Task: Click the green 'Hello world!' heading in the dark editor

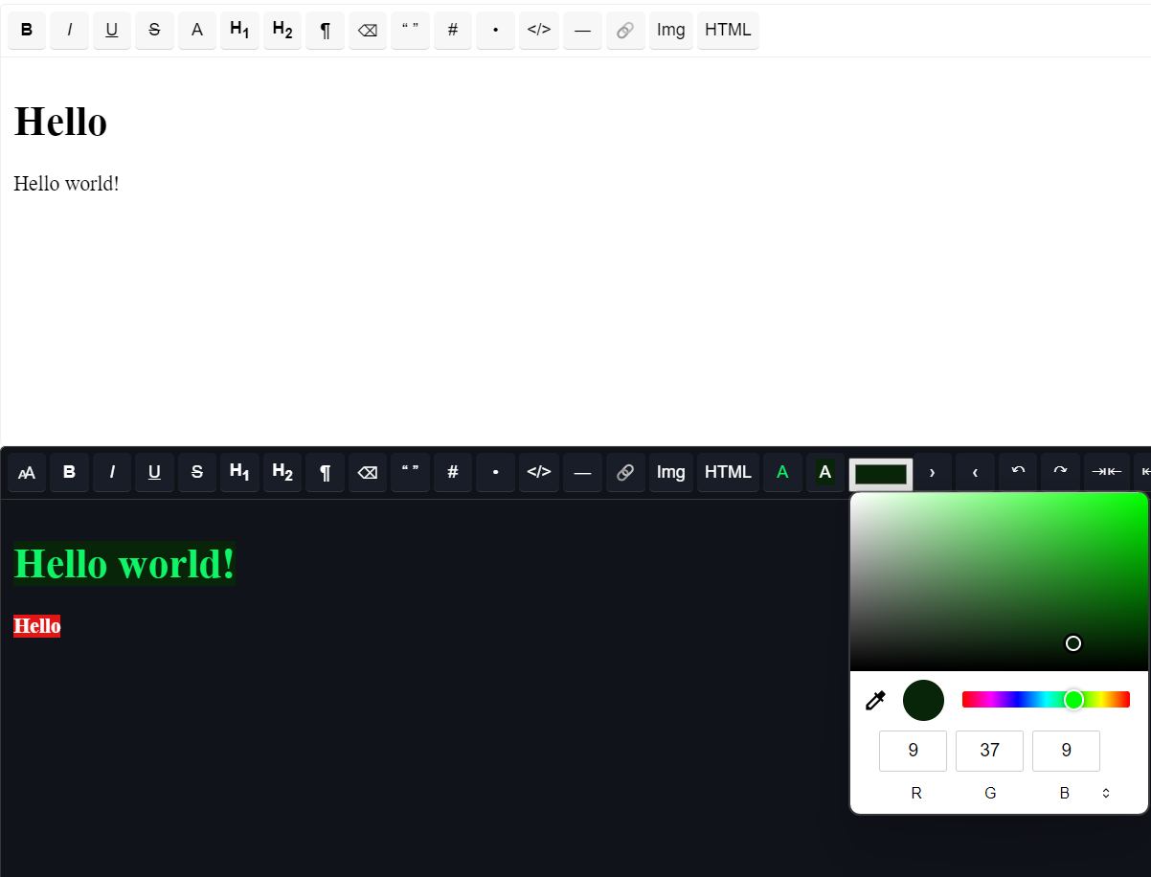Action: 124,564
